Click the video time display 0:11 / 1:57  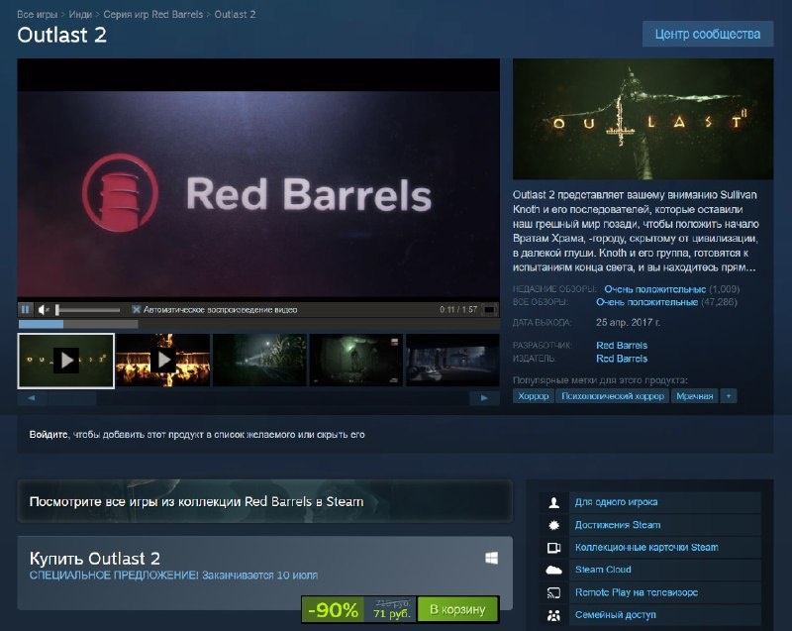[458, 309]
